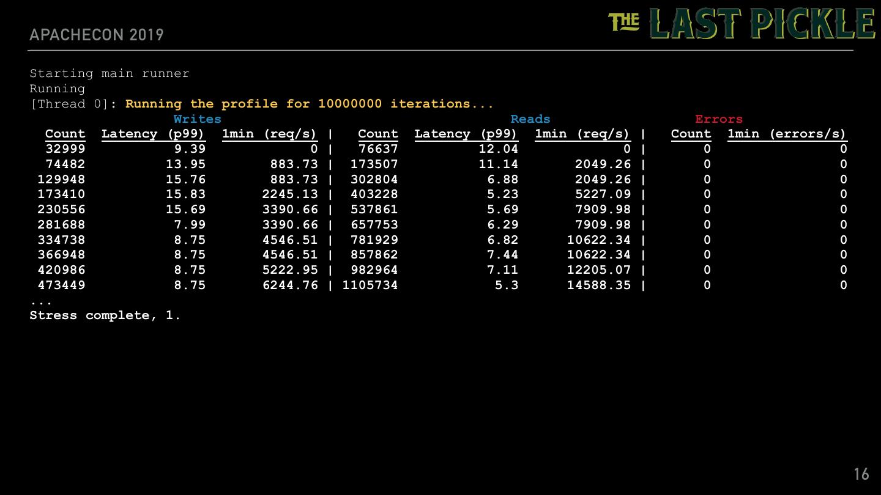The width and height of the screenshot is (881, 495).
Task: Select the Count header under Errors
Action: tap(691, 134)
